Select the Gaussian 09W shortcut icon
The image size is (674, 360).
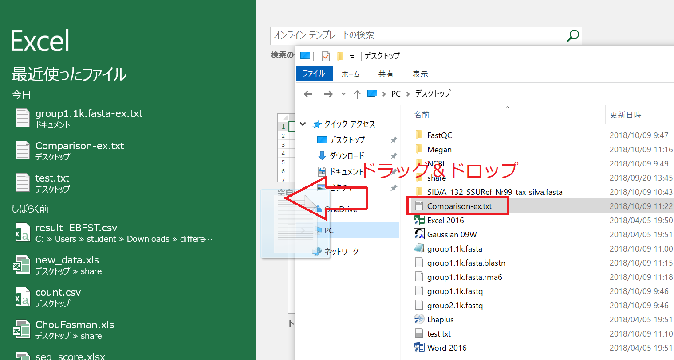(x=419, y=234)
